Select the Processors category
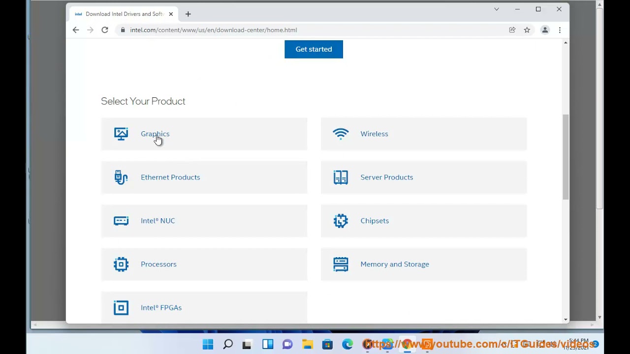 tap(204, 264)
